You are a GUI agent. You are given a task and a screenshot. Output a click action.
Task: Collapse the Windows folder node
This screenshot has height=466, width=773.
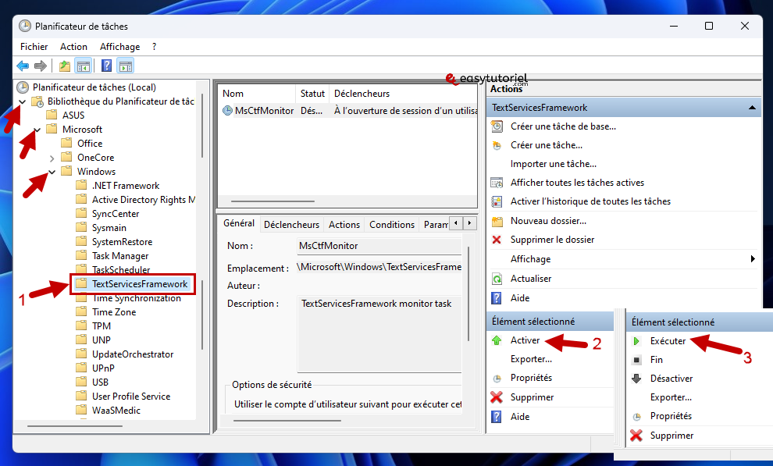[x=52, y=173]
